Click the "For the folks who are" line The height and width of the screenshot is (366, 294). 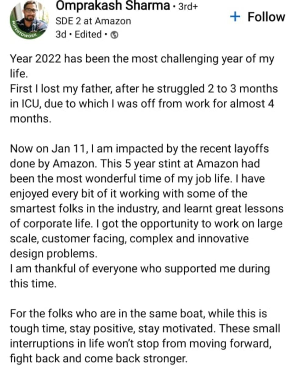click(138, 314)
